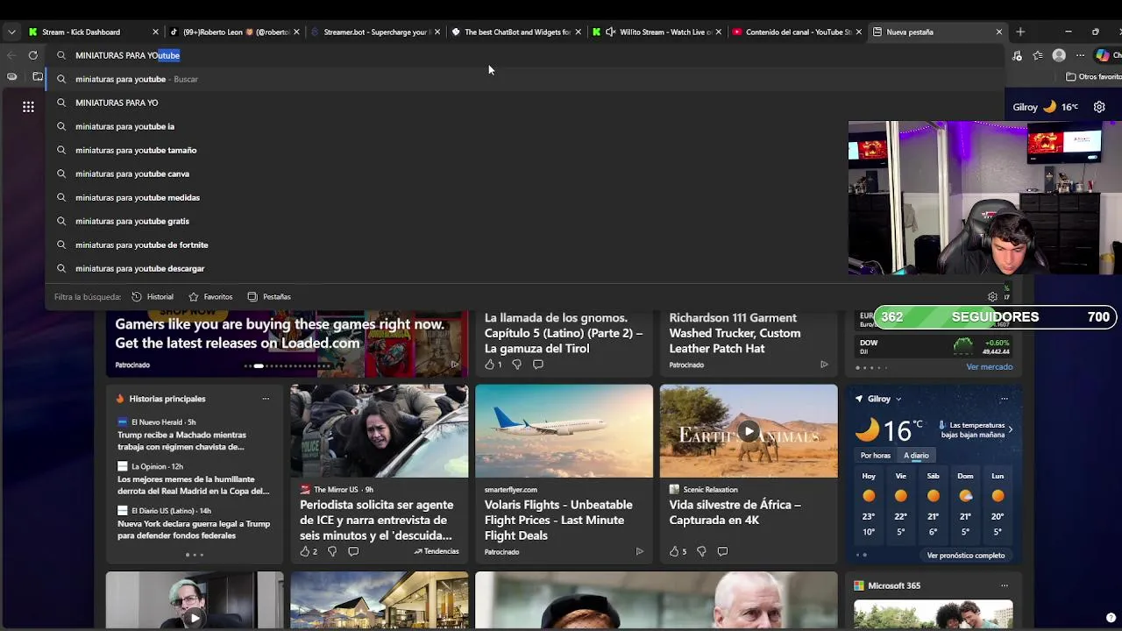The width and height of the screenshot is (1122, 631).
Task: Open page settings gear near weather
Action: pos(1099,107)
